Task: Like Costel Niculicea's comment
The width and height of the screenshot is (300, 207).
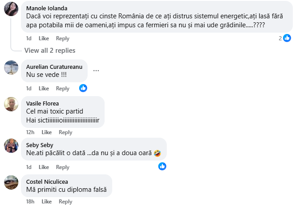Action: tap(46, 202)
